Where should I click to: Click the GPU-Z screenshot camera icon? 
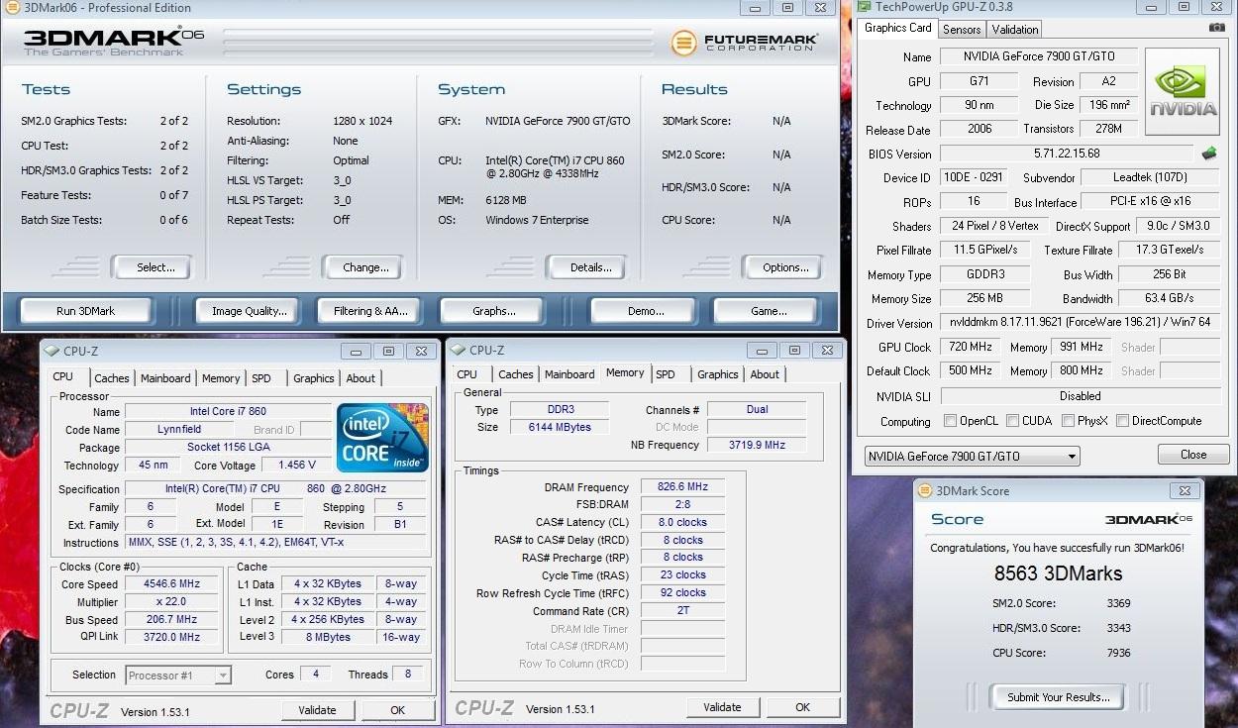tap(1216, 29)
